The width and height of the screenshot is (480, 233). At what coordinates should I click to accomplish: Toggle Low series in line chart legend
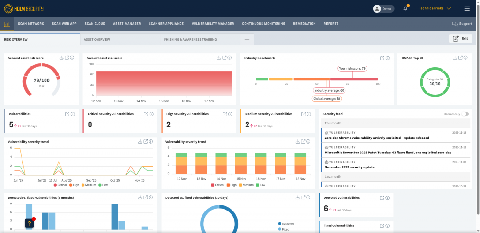pos(103,185)
